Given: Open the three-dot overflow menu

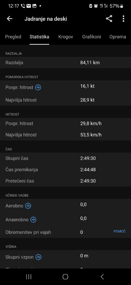Looking at the screenshot, I should click(x=123, y=19).
